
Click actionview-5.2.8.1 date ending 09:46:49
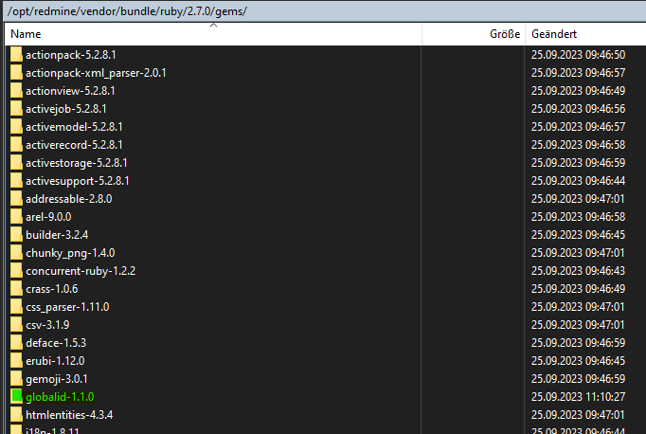pos(578,91)
